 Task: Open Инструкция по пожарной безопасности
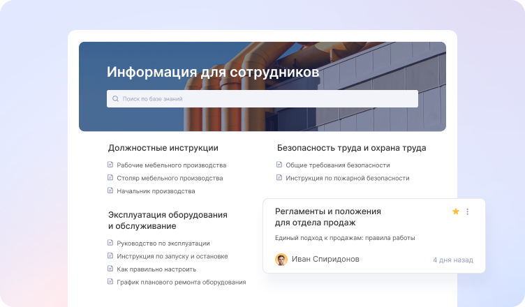(x=347, y=178)
